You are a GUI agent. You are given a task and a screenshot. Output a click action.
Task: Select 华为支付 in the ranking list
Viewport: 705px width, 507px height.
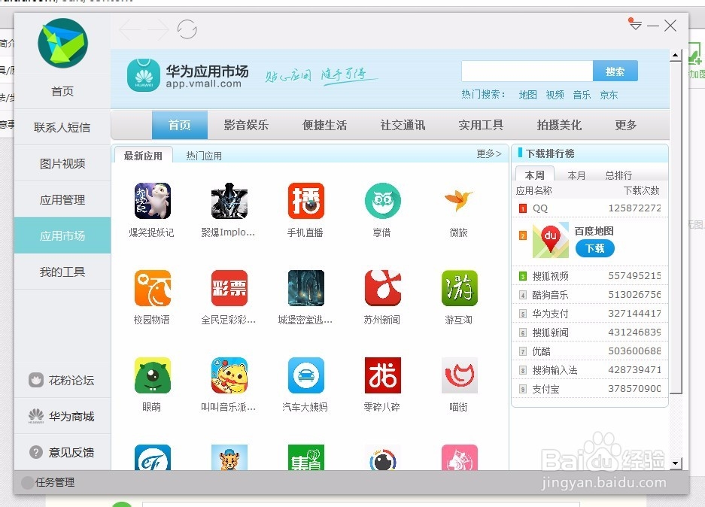click(590, 313)
